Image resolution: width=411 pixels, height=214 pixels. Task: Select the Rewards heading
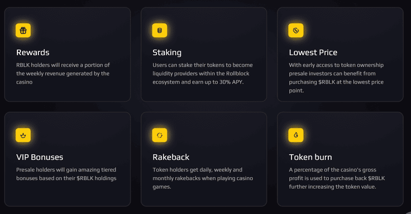(x=33, y=52)
